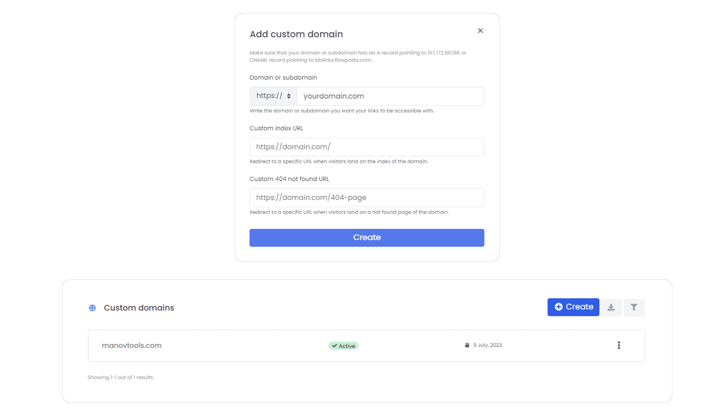Click the download export icon
714x416 pixels.
pyautogui.click(x=611, y=308)
